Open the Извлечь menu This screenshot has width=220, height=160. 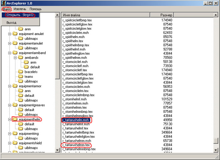20,9
